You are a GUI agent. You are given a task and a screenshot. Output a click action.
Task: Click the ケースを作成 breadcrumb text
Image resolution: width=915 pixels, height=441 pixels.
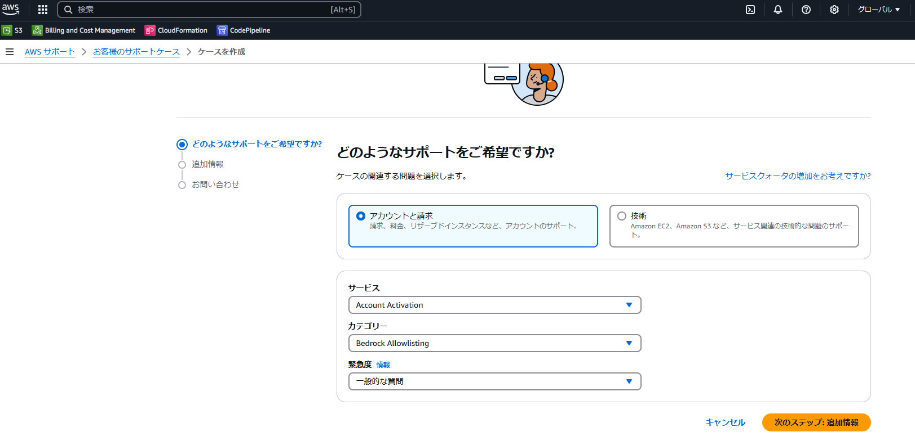click(x=222, y=52)
